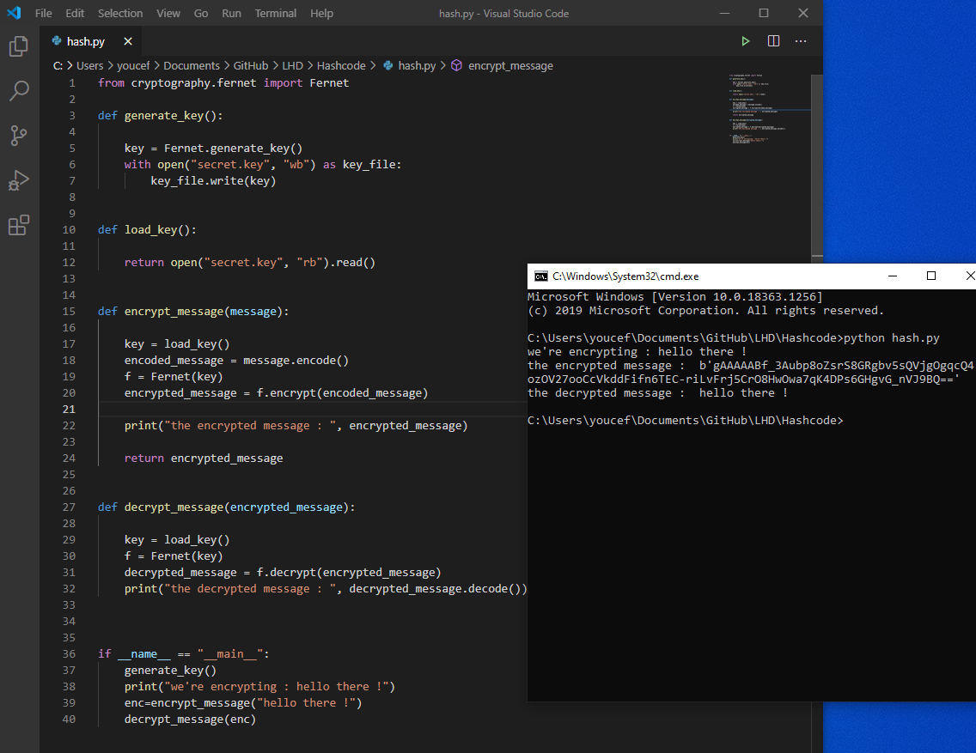Viewport: 976px width, 753px height.
Task: Open the File menu
Action: pos(44,13)
